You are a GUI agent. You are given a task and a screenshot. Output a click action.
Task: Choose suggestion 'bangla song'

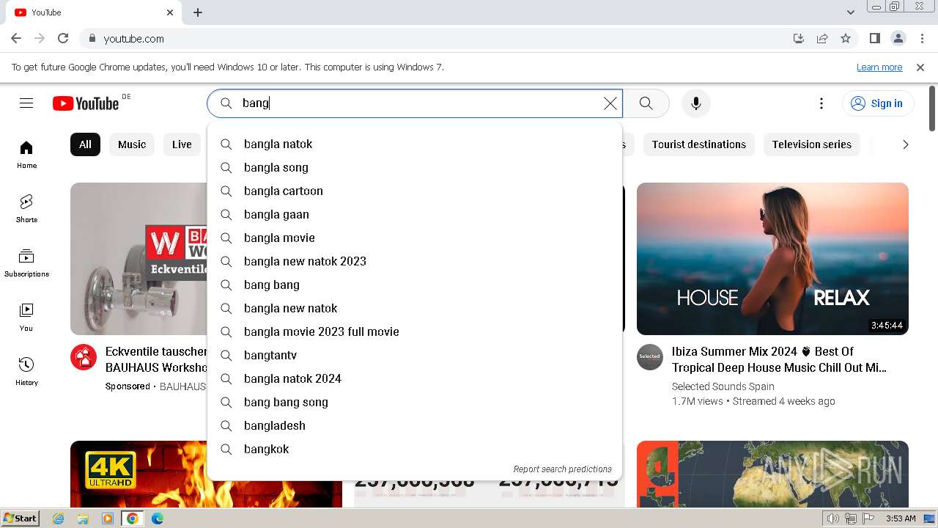point(415,167)
